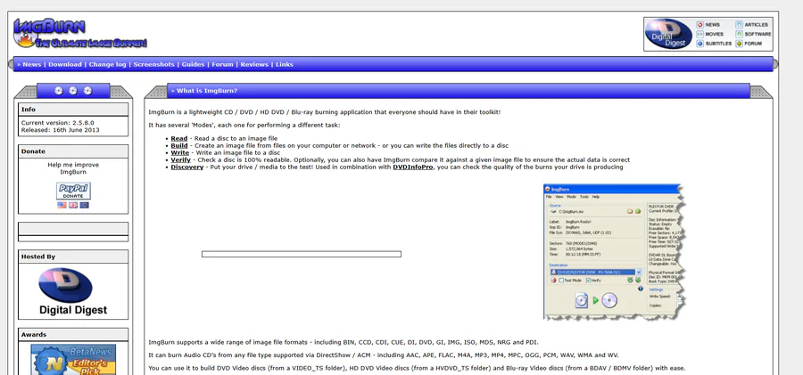Open the Reviews page
The height and width of the screenshot is (375, 803).
click(x=254, y=64)
